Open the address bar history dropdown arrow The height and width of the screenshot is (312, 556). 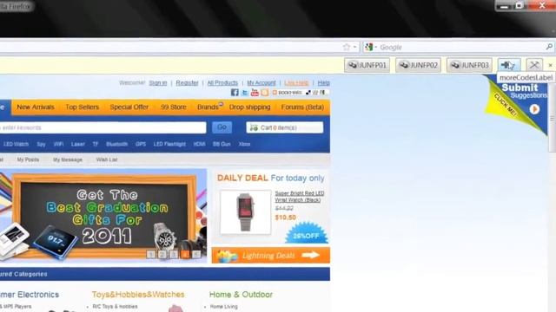click(x=354, y=47)
